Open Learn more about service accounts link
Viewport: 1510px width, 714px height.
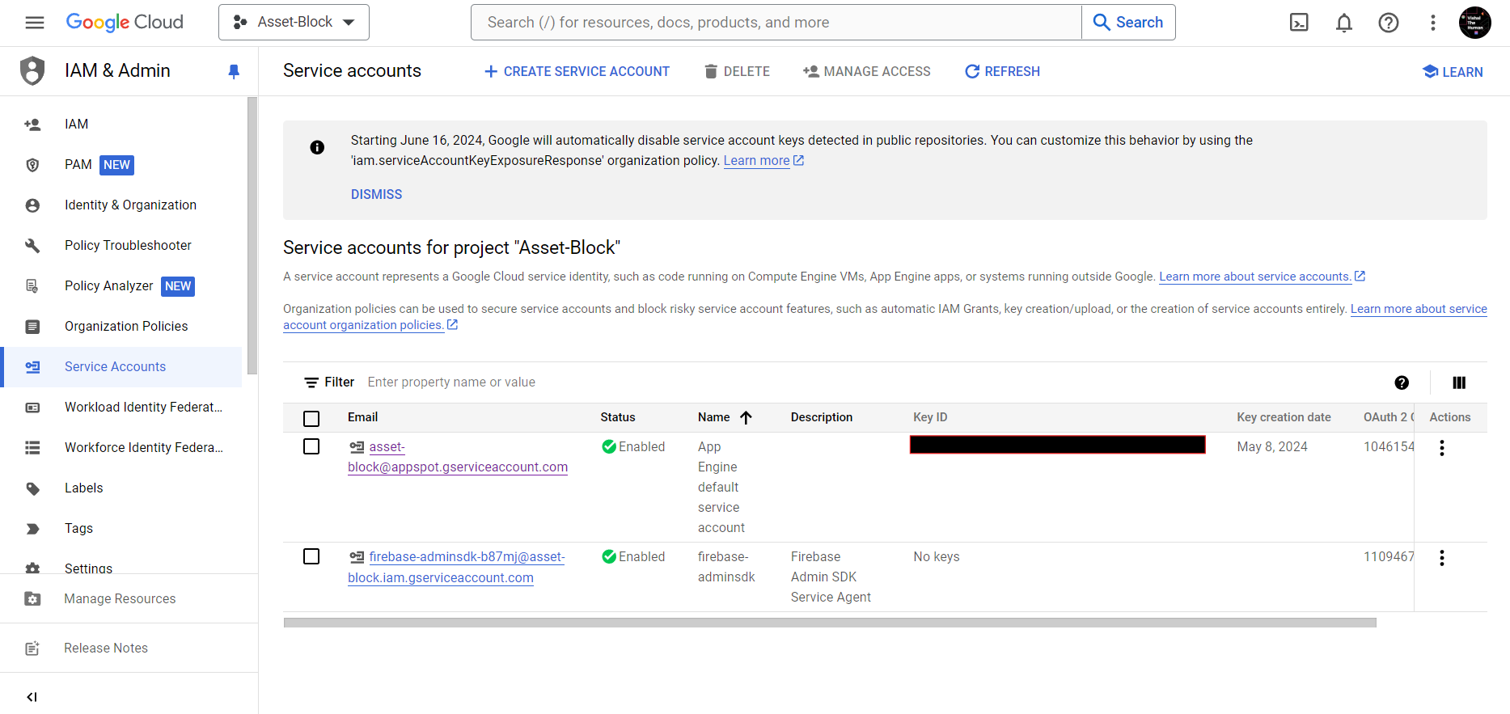click(x=1262, y=277)
